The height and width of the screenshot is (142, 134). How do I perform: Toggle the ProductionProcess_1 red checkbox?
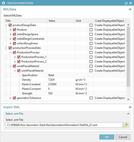click(x=19, y=57)
